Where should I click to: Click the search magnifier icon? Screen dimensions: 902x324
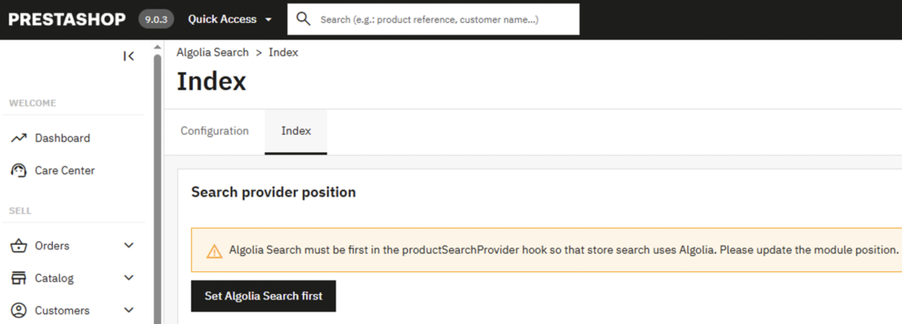tap(303, 19)
